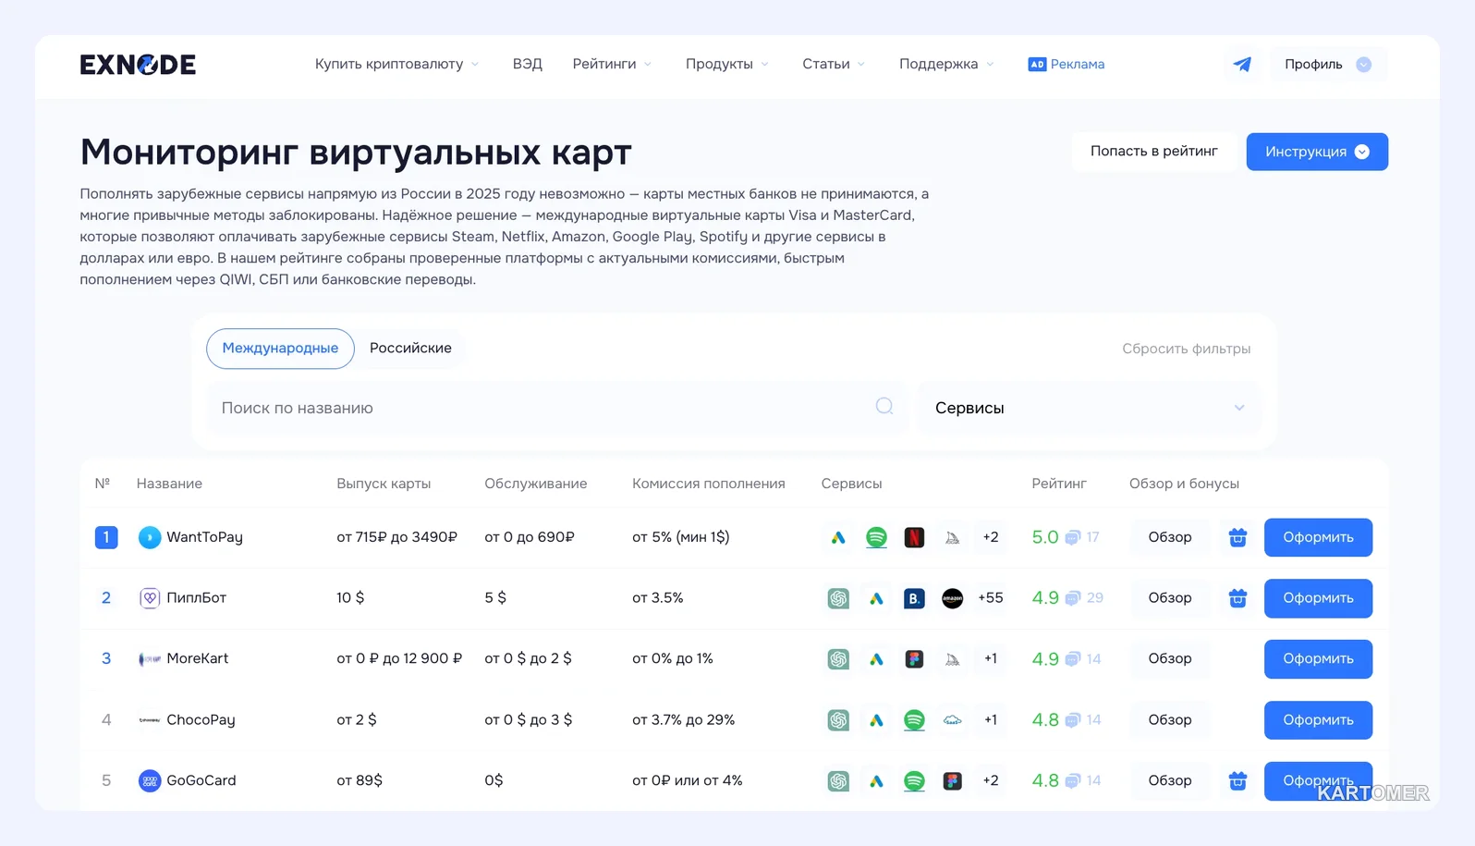This screenshot has height=846, width=1475.
Task: Click the Midjourney icon in MoreKart row
Action: [952, 659]
